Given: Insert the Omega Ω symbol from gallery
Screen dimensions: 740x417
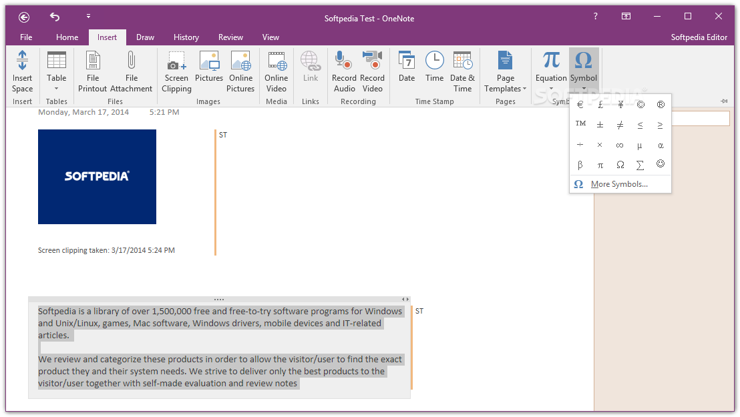Looking at the screenshot, I should click(620, 165).
